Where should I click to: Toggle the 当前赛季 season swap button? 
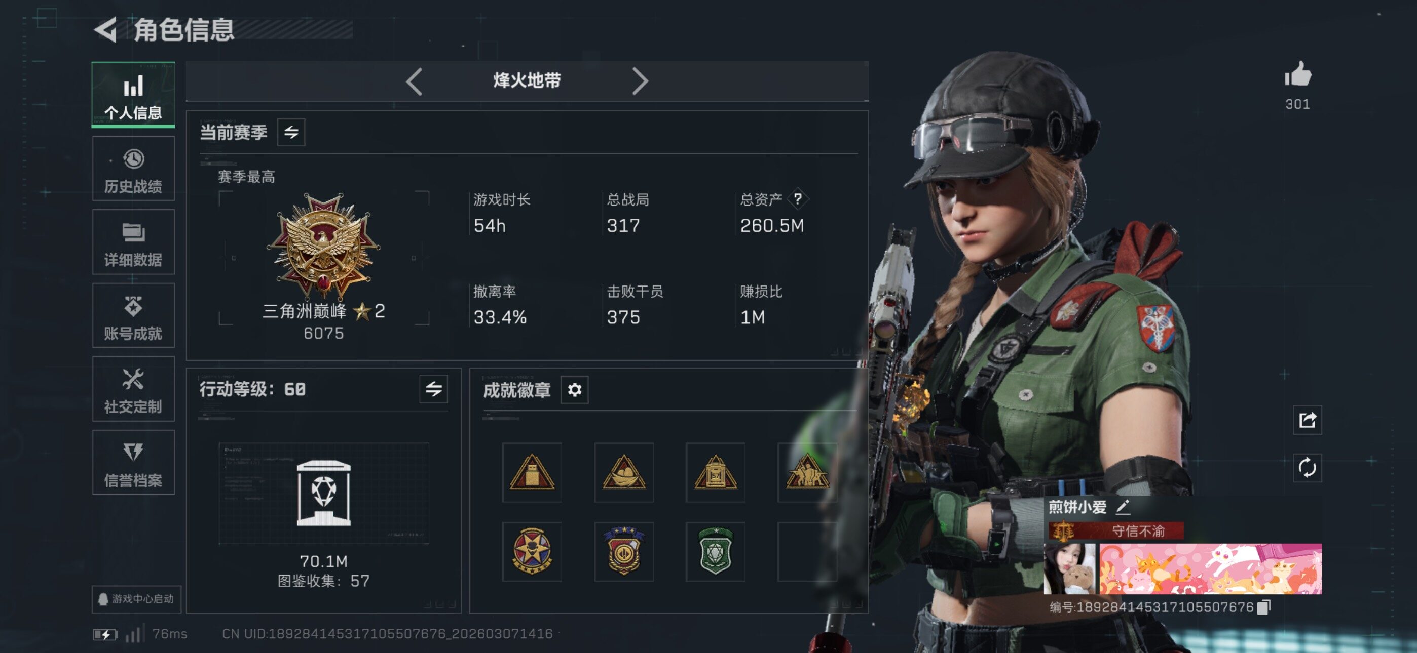291,132
